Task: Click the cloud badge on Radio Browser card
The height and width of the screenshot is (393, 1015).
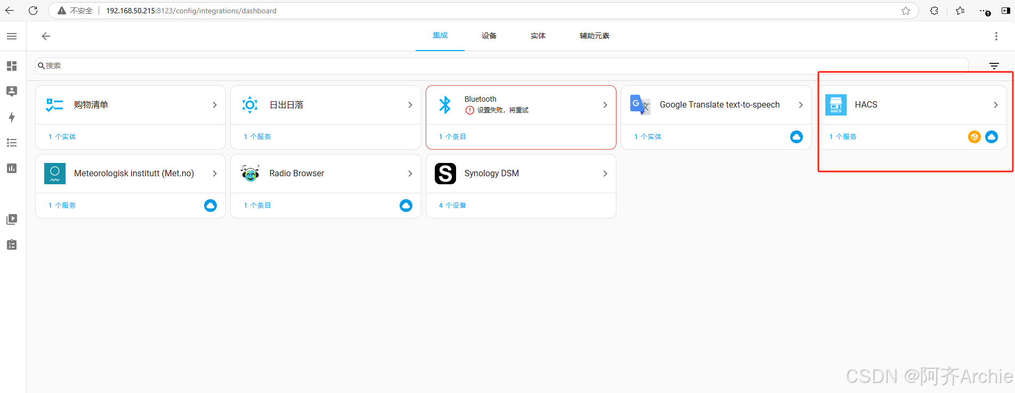Action: (x=406, y=206)
